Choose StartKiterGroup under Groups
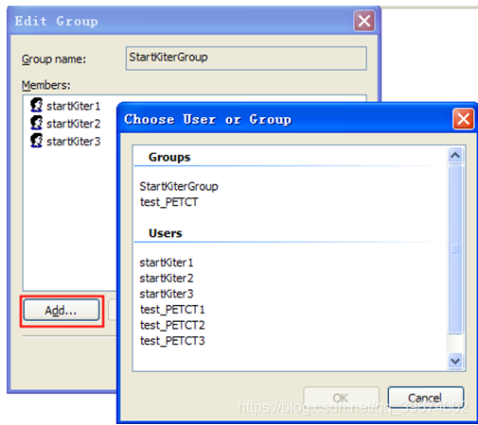 click(x=179, y=186)
